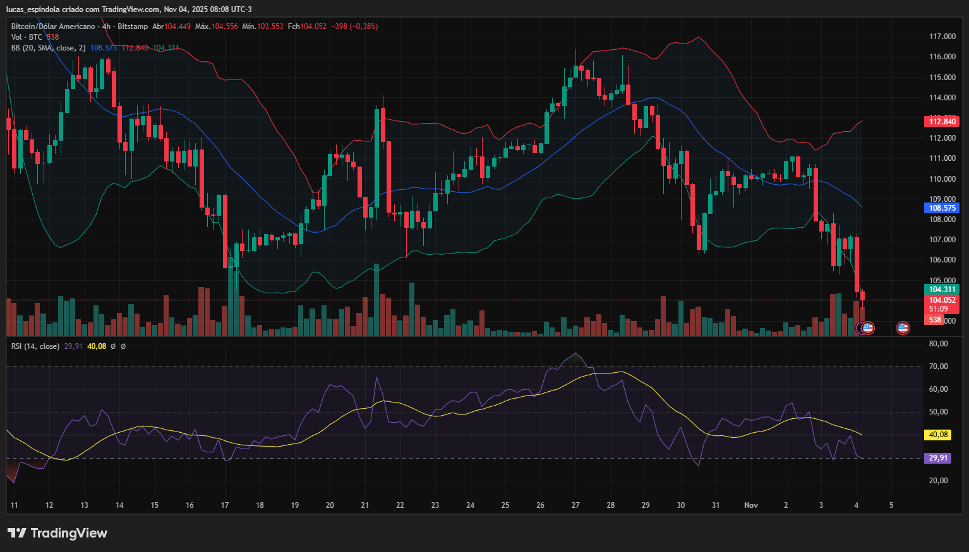Click the blue 108.575 price axis label
The image size is (969, 552).
942,208
